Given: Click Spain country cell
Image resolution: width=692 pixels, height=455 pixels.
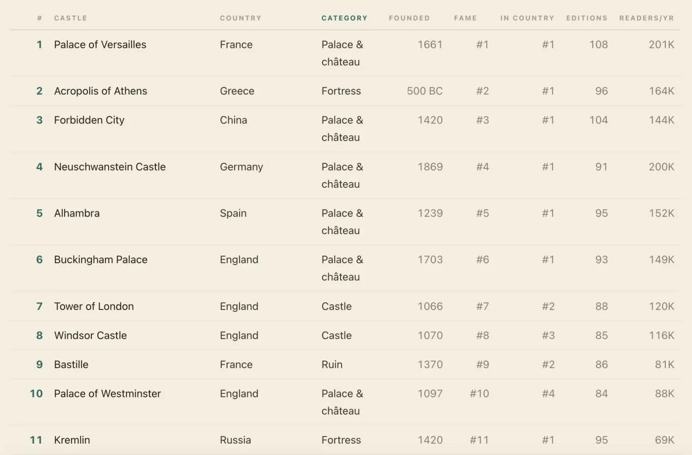Looking at the screenshot, I should pyautogui.click(x=233, y=213).
